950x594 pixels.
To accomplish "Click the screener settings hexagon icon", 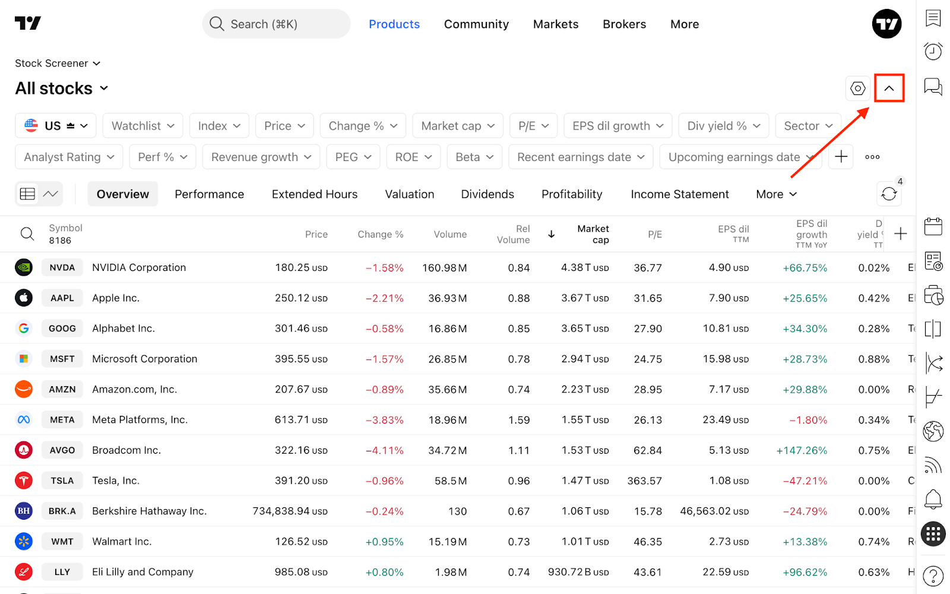I will pyautogui.click(x=858, y=89).
